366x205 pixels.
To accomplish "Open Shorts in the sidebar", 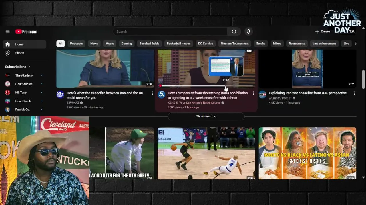I will point(25,53).
